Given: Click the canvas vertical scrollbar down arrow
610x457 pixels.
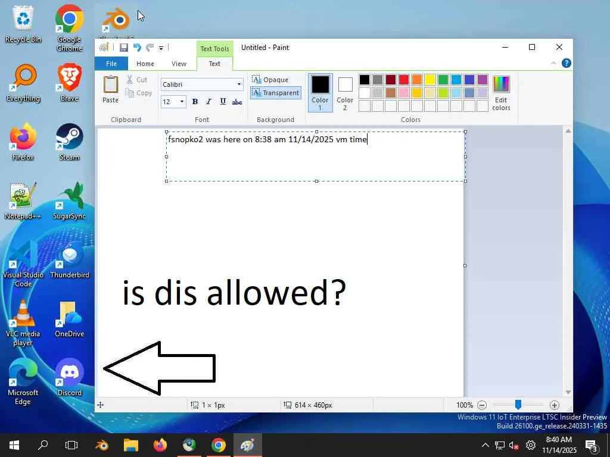Looking at the screenshot, I should pyautogui.click(x=568, y=392).
